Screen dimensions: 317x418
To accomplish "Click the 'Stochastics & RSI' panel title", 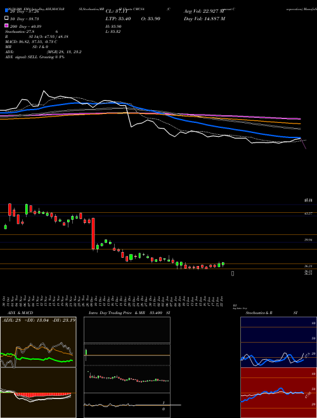I will pos(271,313).
